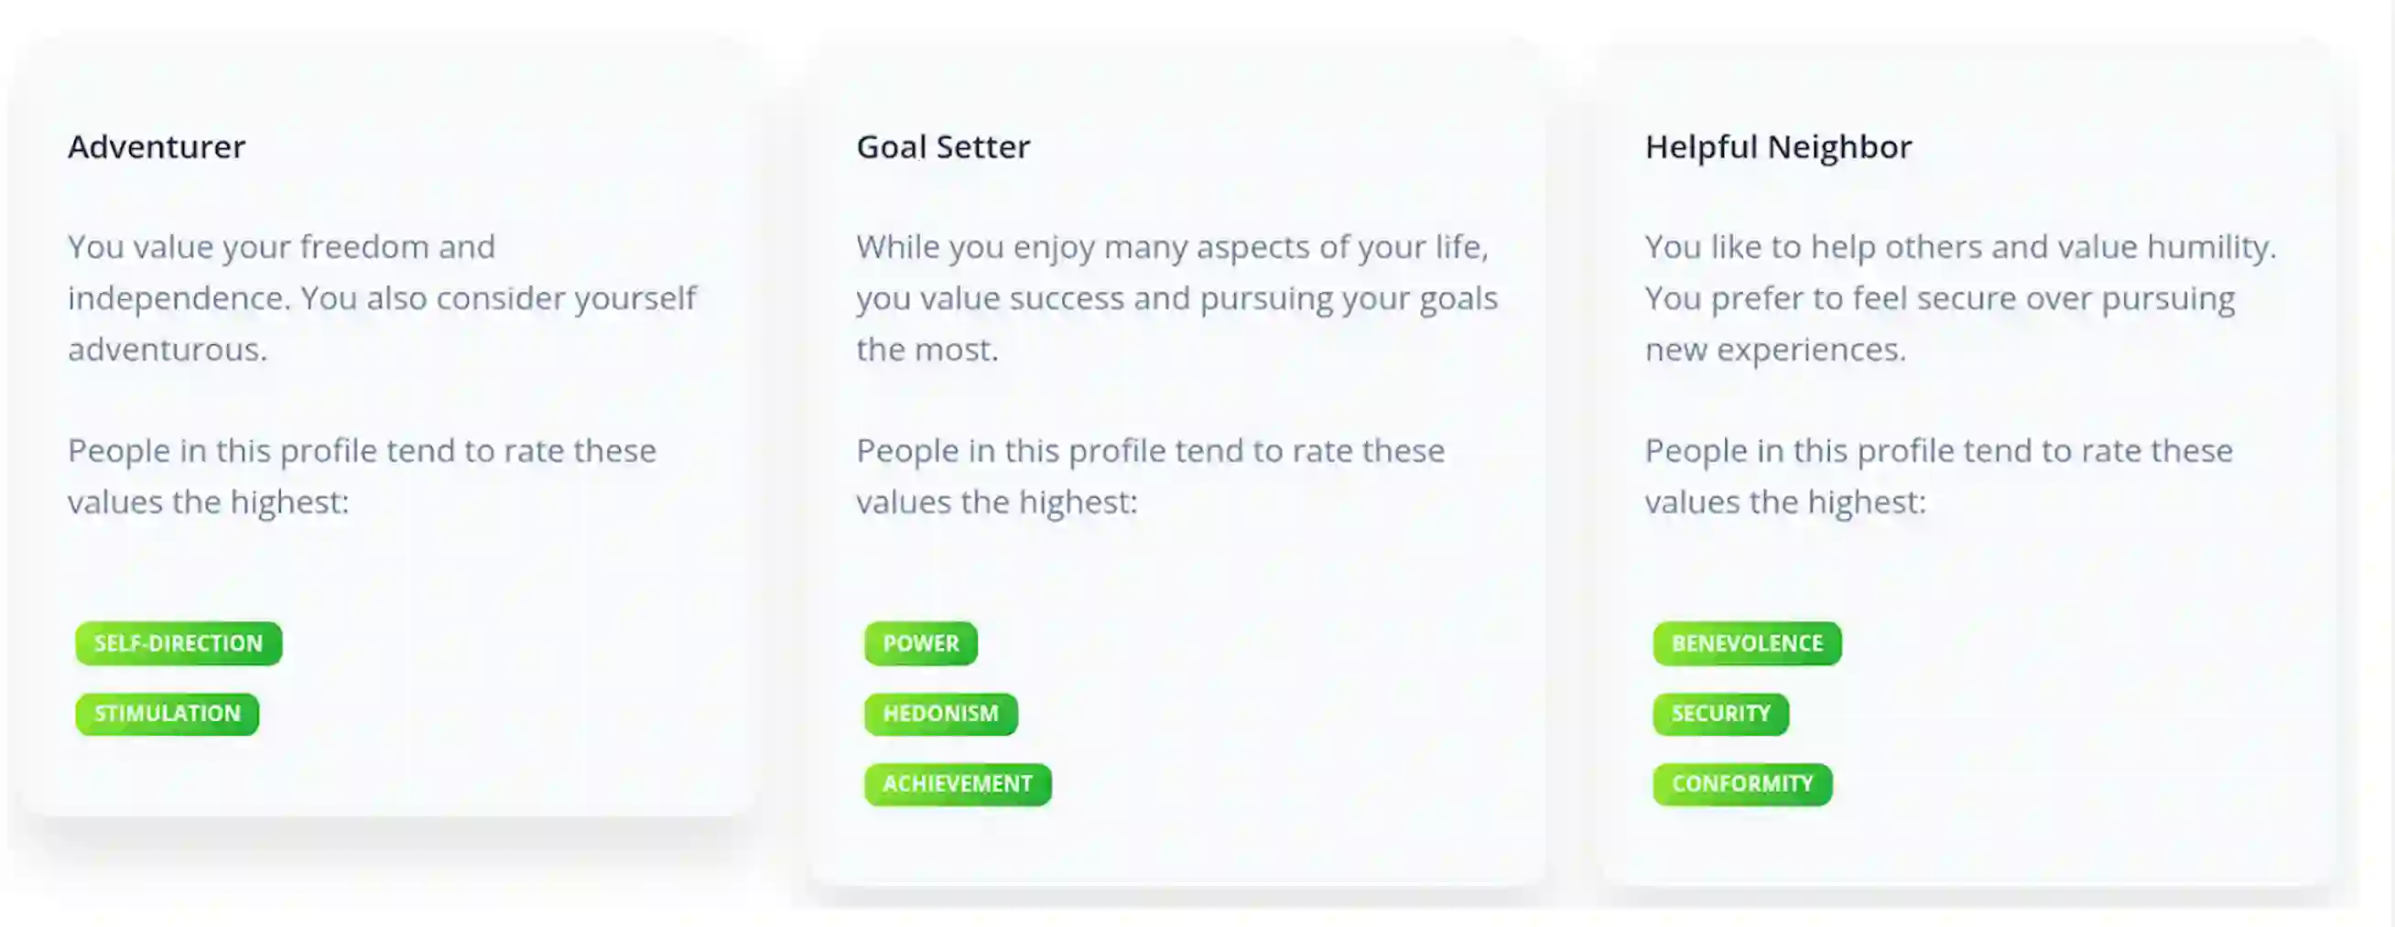
Task: Click the POWER value tag
Action: (920, 642)
